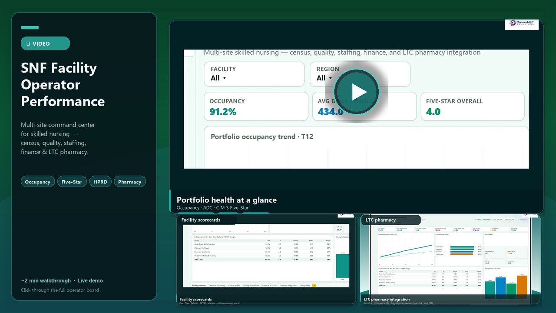
Task: Click the Occupancy · ADC · CMS Five-Star subtitle
Action: [212, 208]
